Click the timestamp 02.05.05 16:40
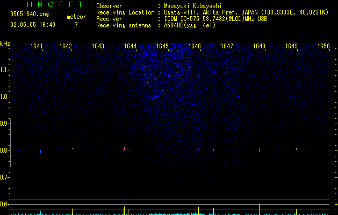The height and width of the screenshot is (215, 338). (33, 25)
